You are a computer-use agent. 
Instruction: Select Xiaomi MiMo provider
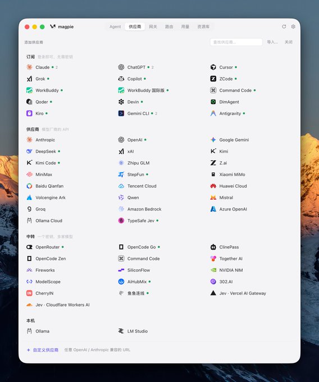coord(227,175)
